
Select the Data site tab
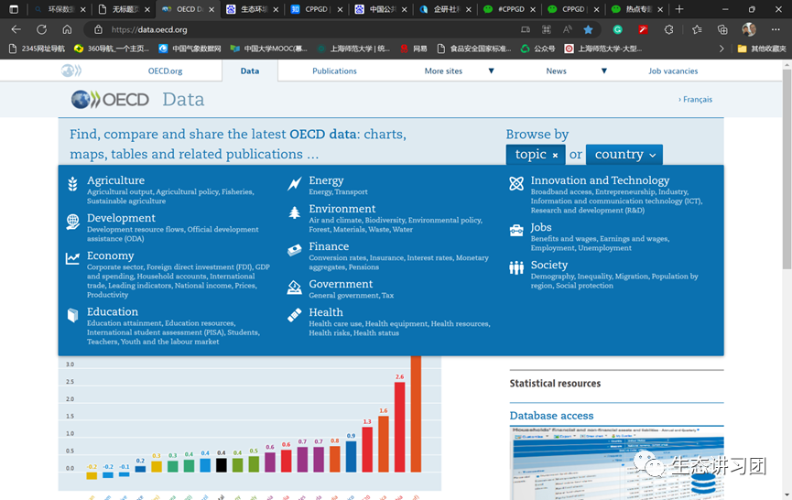250,71
